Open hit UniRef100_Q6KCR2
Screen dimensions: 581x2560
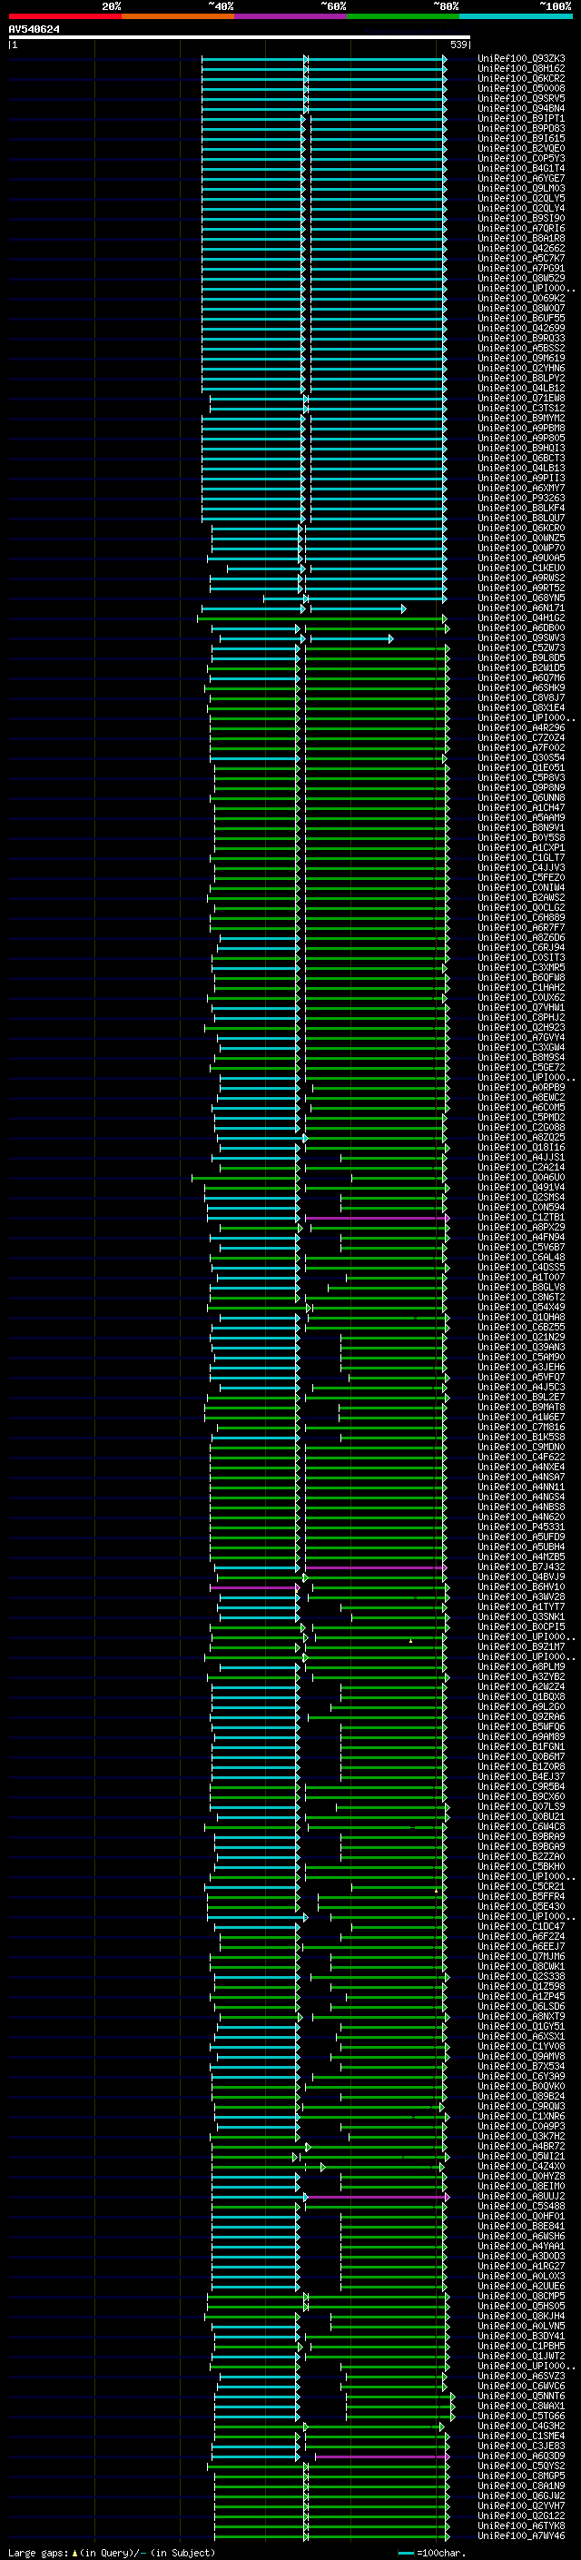tap(521, 78)
